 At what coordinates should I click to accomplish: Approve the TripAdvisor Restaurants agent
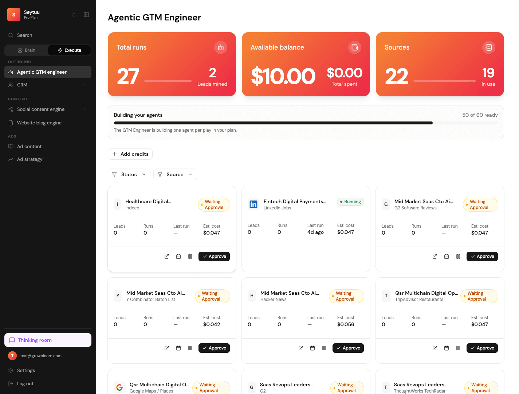coord(482,348)
